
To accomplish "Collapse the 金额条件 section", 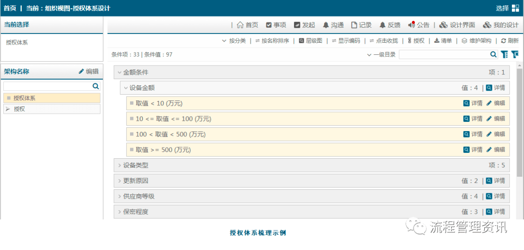I will pos(312,72).
